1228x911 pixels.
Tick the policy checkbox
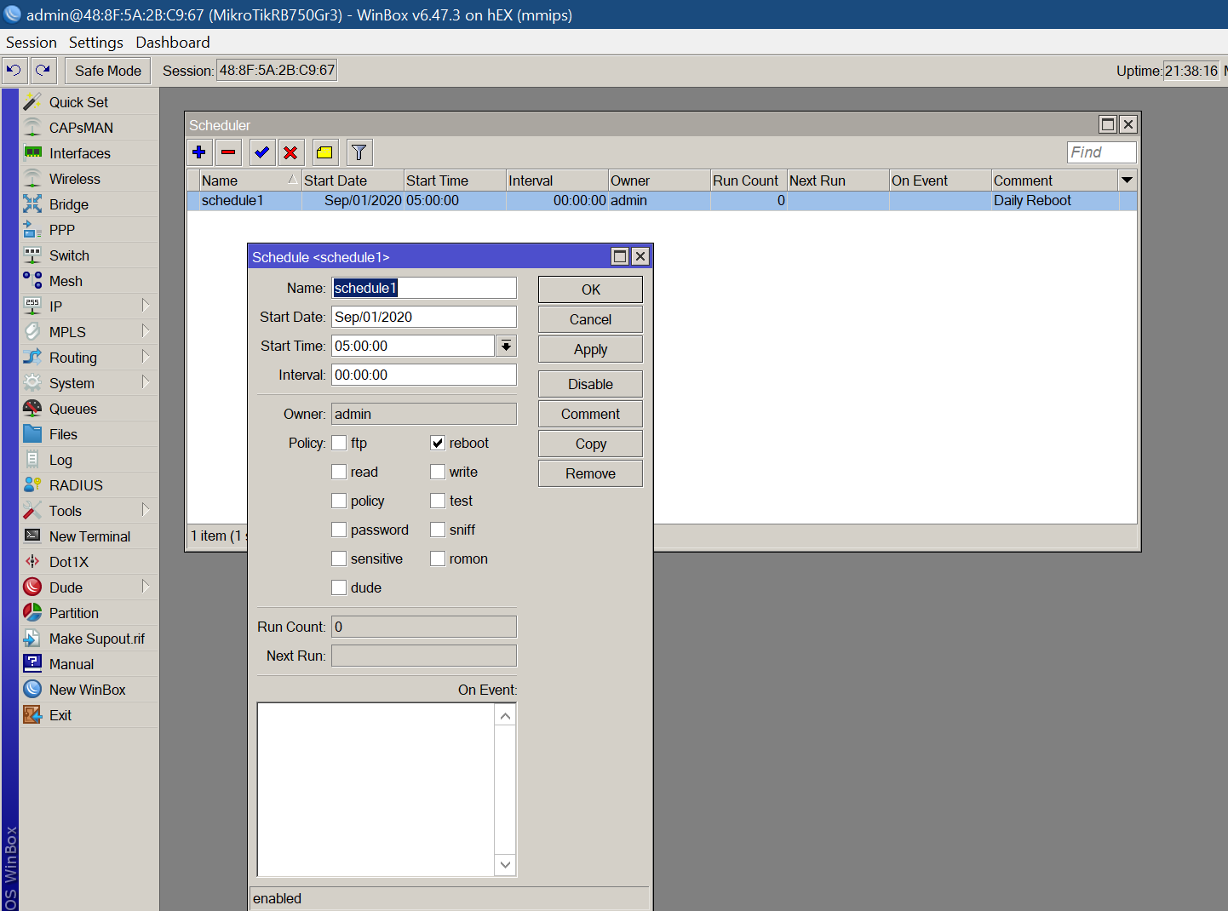coord(339,501)
